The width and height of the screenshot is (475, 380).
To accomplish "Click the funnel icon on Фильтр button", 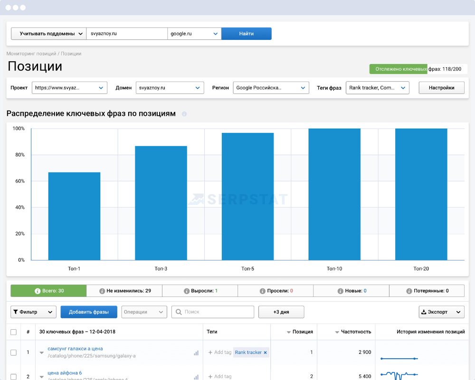I will (16, 312).
